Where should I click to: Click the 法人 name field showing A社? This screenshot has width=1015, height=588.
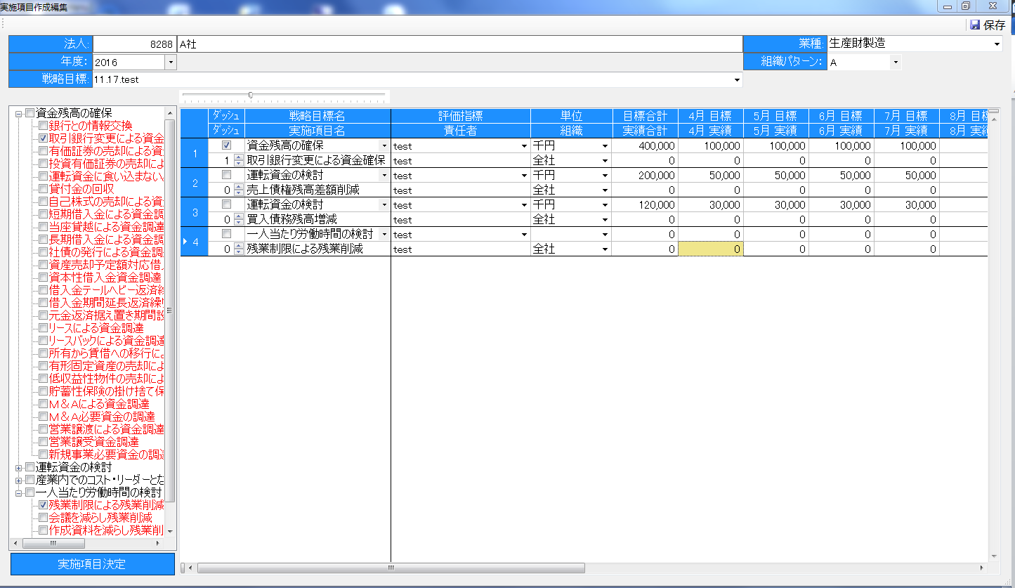tap(459, 44)
